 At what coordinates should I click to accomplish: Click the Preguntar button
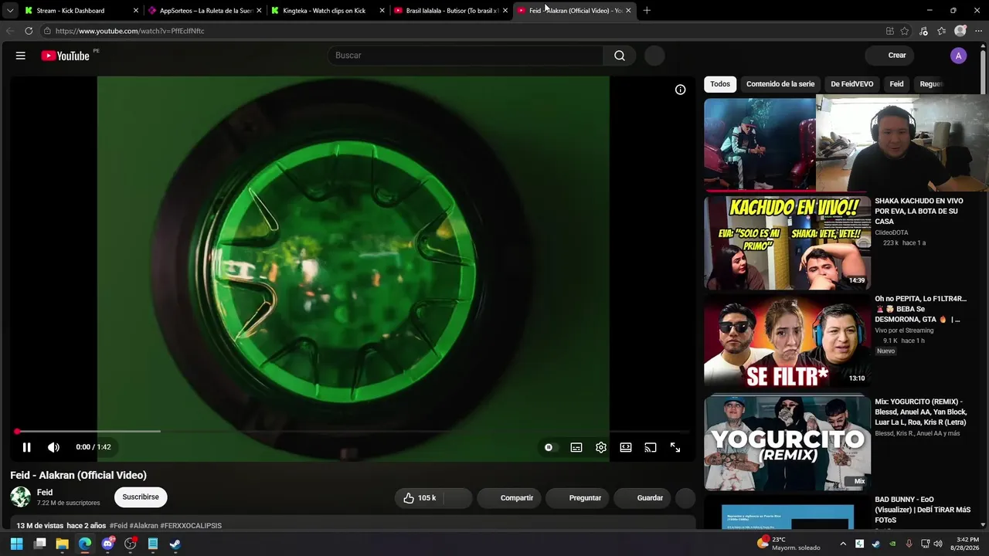(578, 498)
